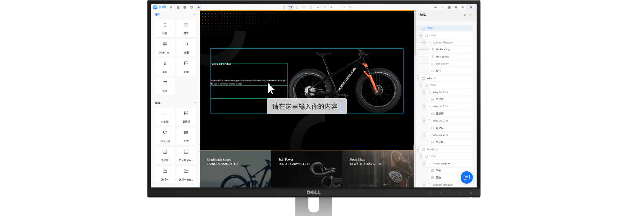Open the blue chat support bubble

click(467, 177)
